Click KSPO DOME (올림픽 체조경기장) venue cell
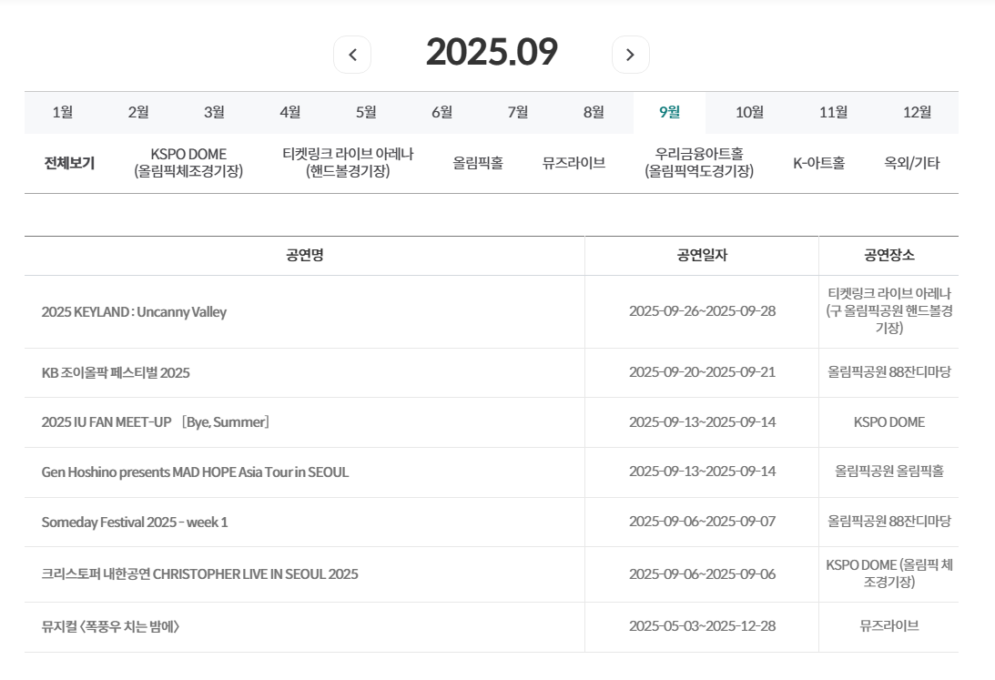995x680 pixels. 889,573
